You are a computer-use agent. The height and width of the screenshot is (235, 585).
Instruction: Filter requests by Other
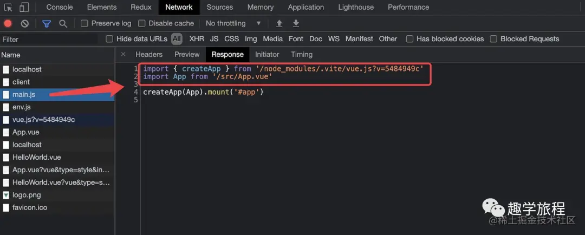pos(388,39)
